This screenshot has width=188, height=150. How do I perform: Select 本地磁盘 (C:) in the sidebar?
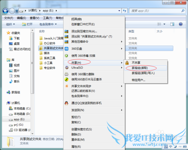[22, 108]
